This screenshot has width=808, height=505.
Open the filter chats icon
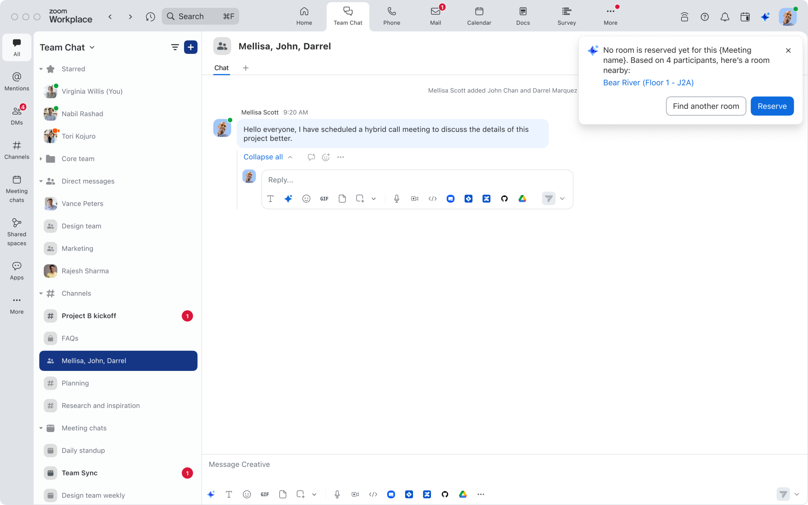click(175, 47)
